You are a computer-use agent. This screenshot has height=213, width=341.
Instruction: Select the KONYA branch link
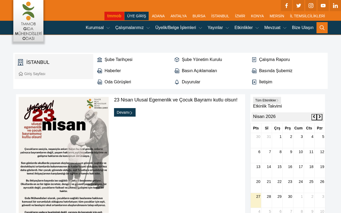pyautogui.click(x=257, y=16)
